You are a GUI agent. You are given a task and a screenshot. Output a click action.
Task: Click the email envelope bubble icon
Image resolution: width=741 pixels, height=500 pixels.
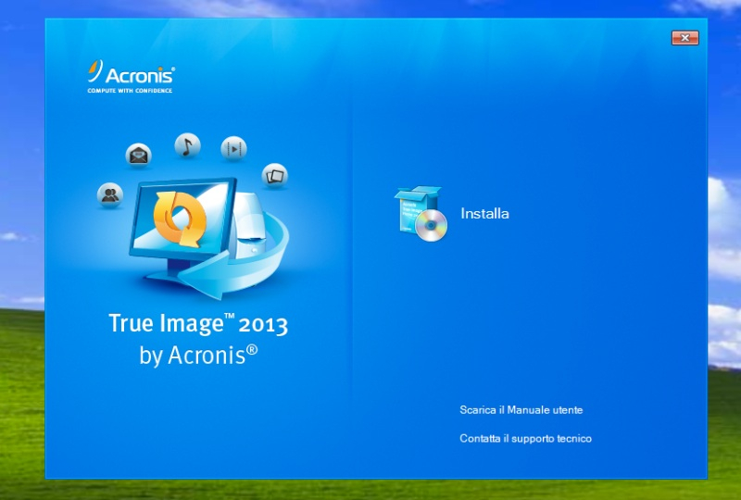tap(139, 155)
